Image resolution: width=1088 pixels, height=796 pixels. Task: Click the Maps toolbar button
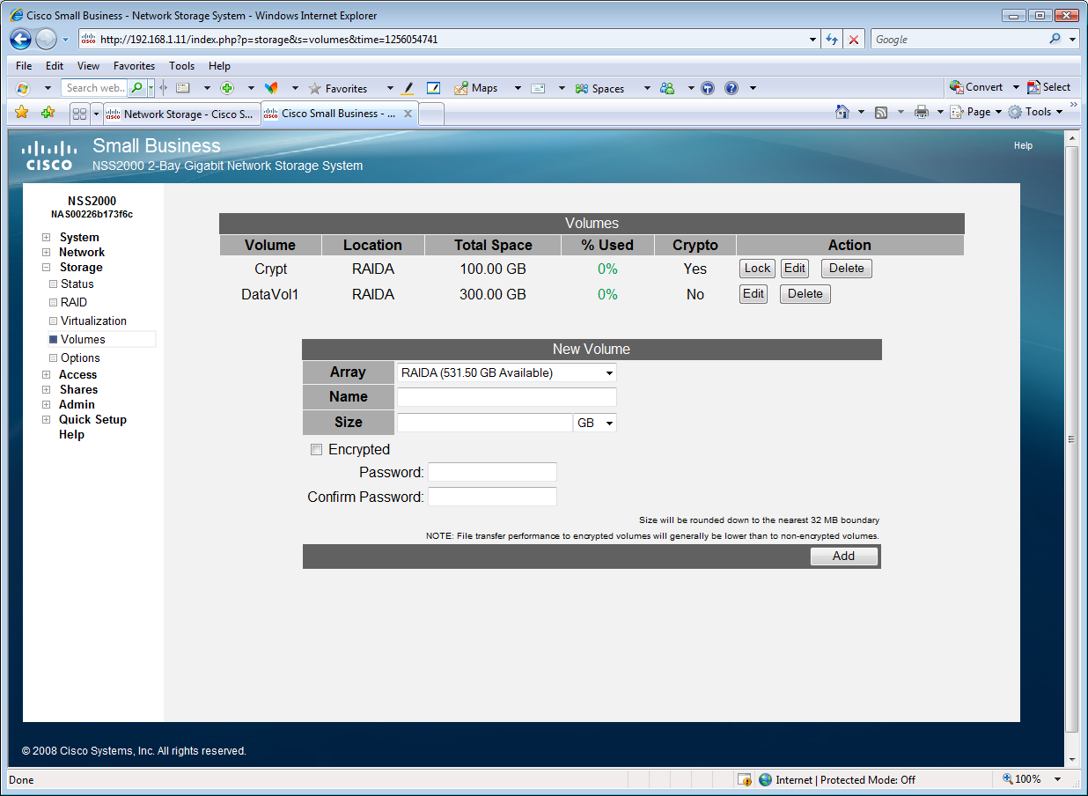[476, 88]
